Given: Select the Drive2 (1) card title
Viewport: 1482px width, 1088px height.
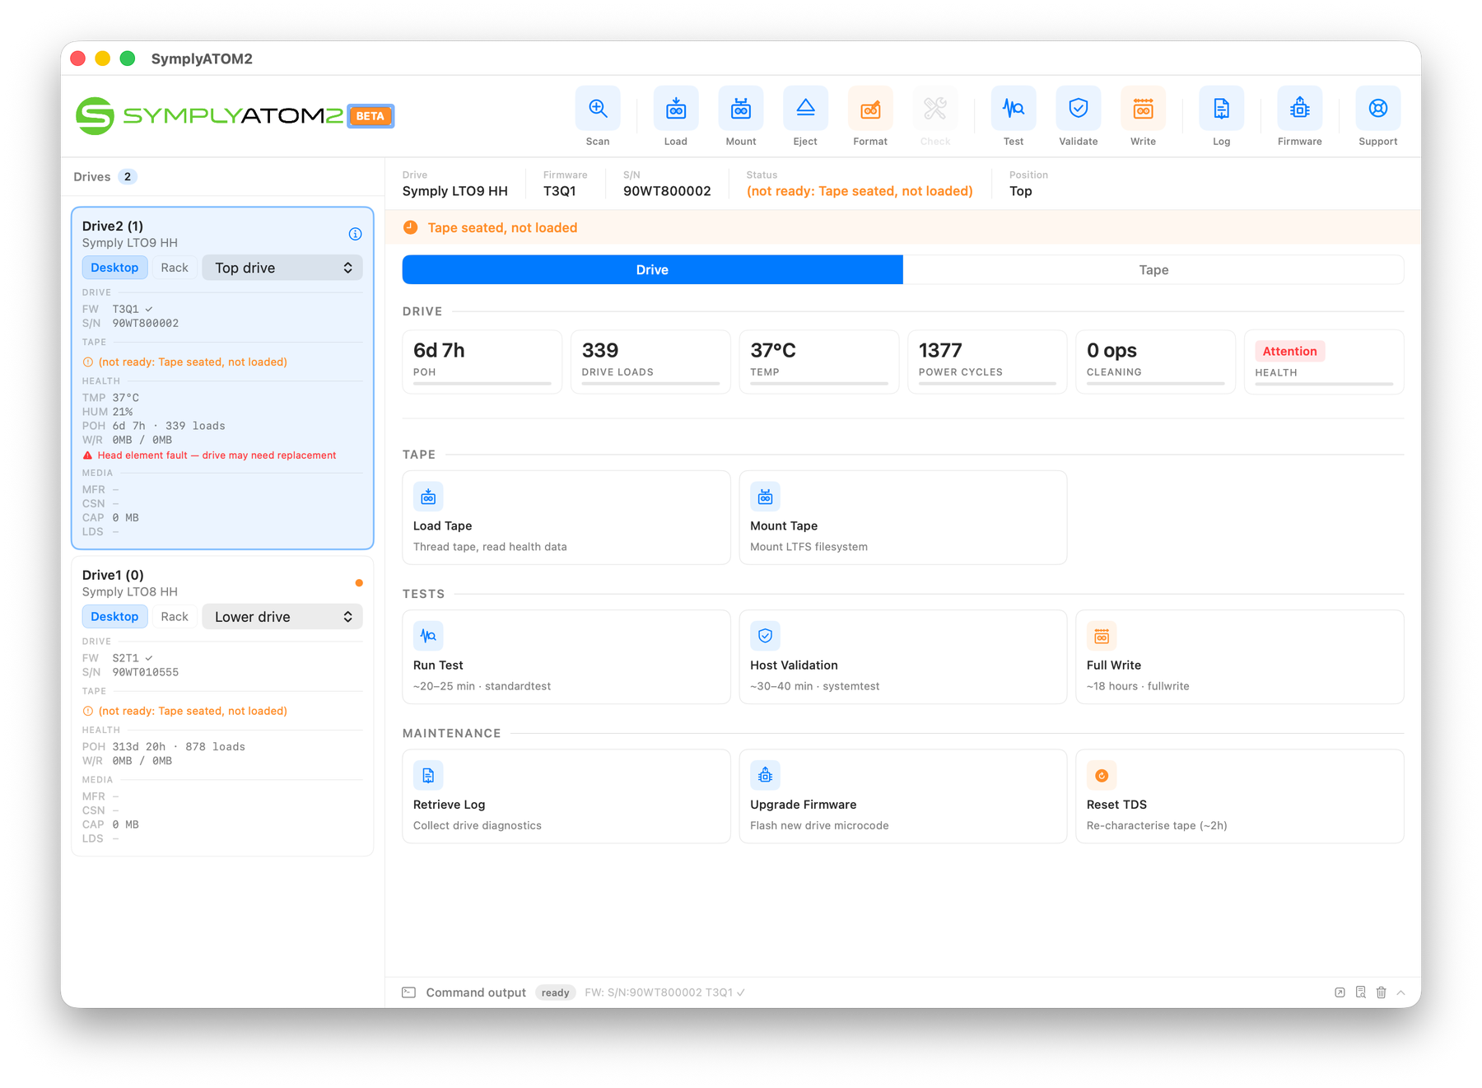Looking at the screenshot, I should (x=113, y=226).
